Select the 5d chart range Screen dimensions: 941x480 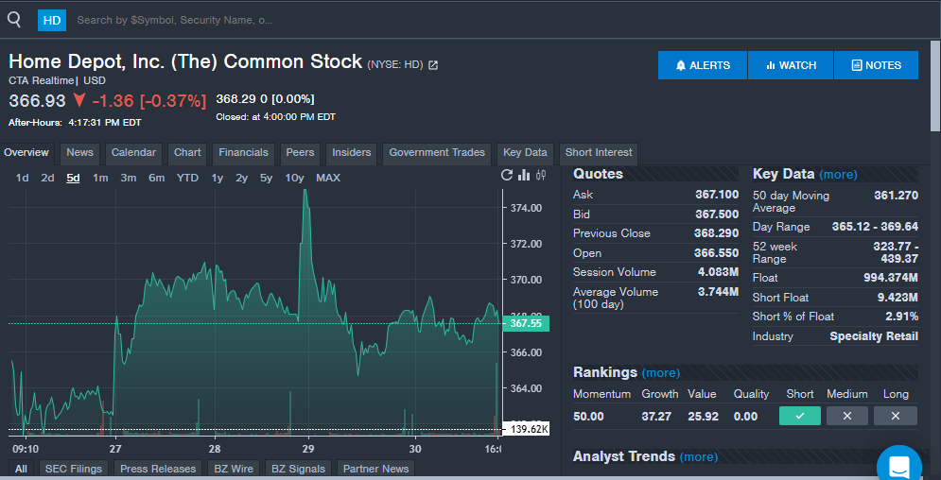pyautogui.click(x=73, y=178)
